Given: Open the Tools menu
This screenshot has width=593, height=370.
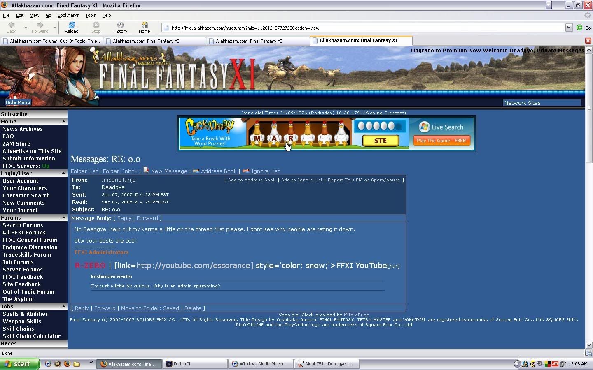Looking at the screenshot, I should [x=91, y=15].
